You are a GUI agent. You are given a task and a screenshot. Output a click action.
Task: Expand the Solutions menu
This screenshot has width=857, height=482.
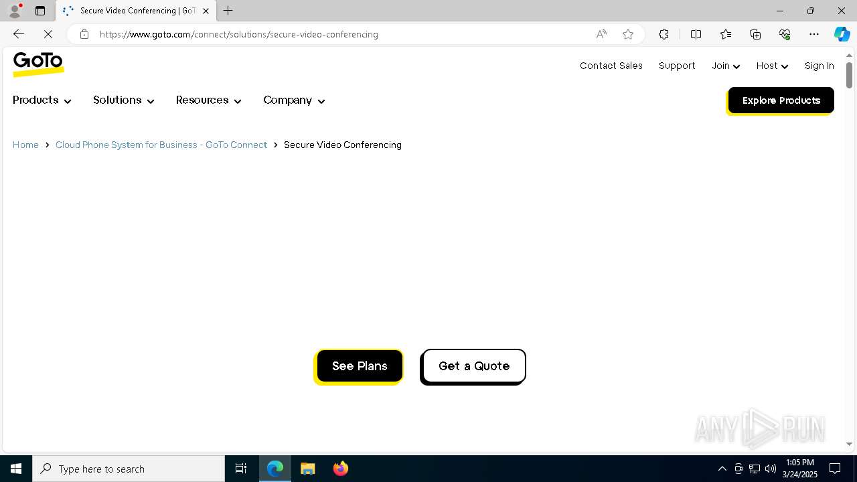click(x=124, y=100)
